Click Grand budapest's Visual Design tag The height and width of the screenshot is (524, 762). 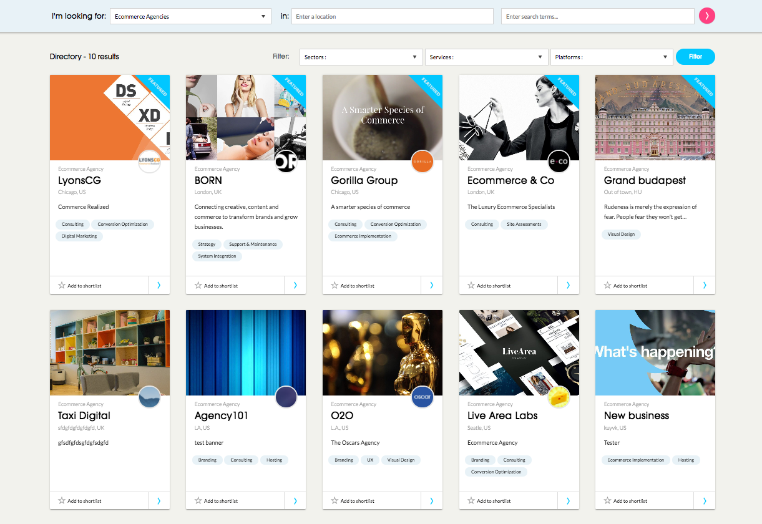(622, 234)
